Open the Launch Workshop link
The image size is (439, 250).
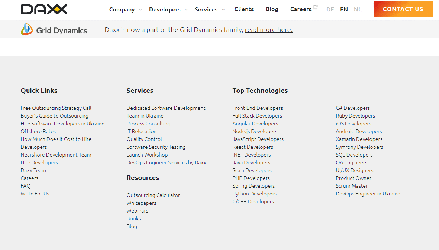point(147,155)
